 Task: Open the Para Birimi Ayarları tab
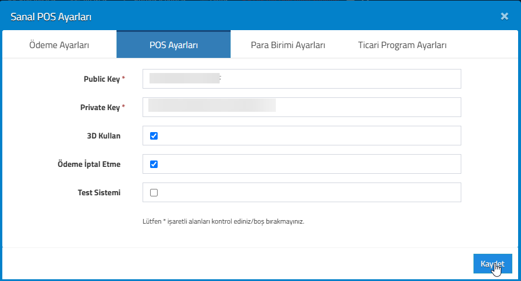288,45
